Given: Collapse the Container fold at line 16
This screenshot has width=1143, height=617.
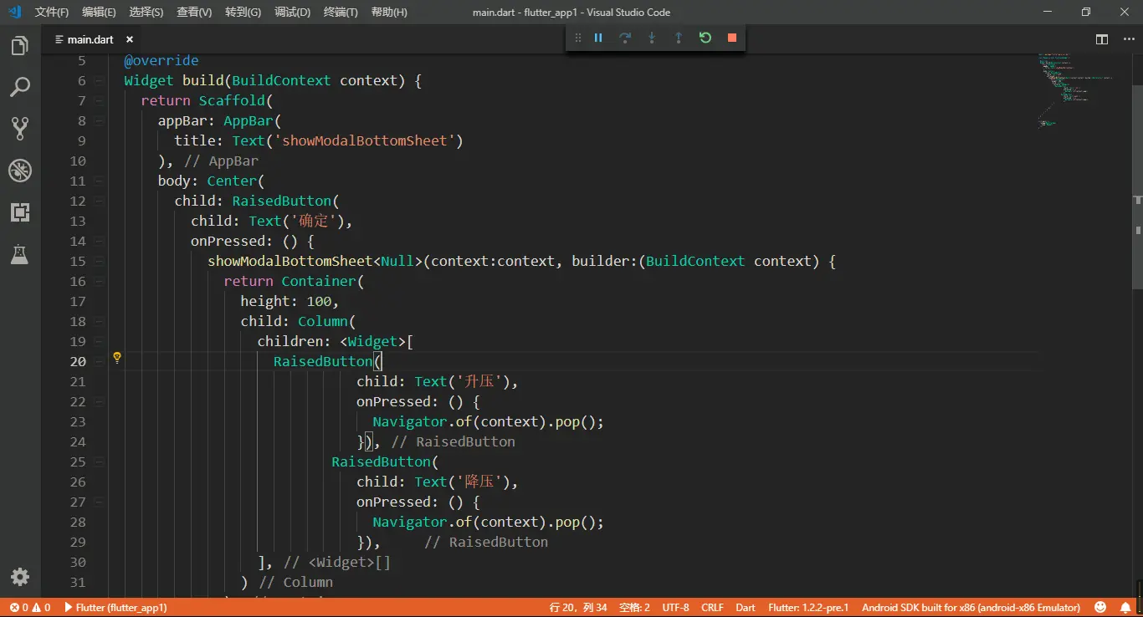Looking at the screenshot, I should tap(100, 282).
